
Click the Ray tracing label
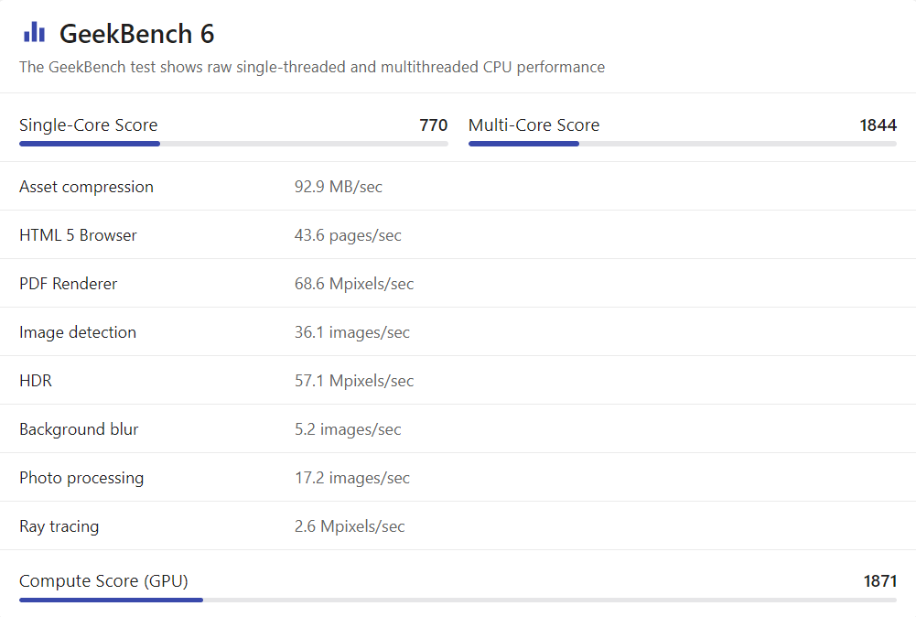coord(59,526)
